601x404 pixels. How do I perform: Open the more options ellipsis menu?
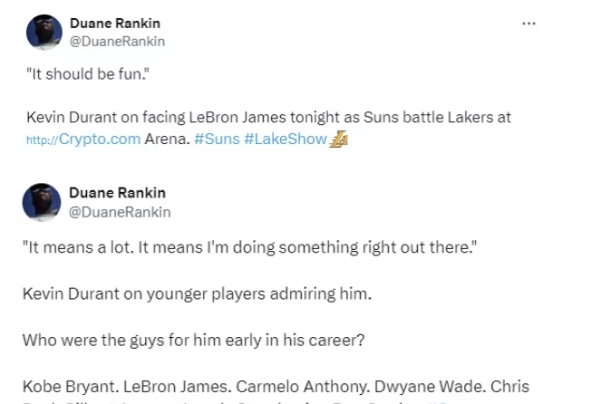tap(528, 23)
